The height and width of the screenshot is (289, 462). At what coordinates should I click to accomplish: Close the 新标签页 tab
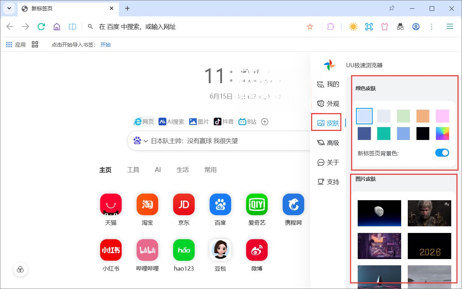coord(112,8)
